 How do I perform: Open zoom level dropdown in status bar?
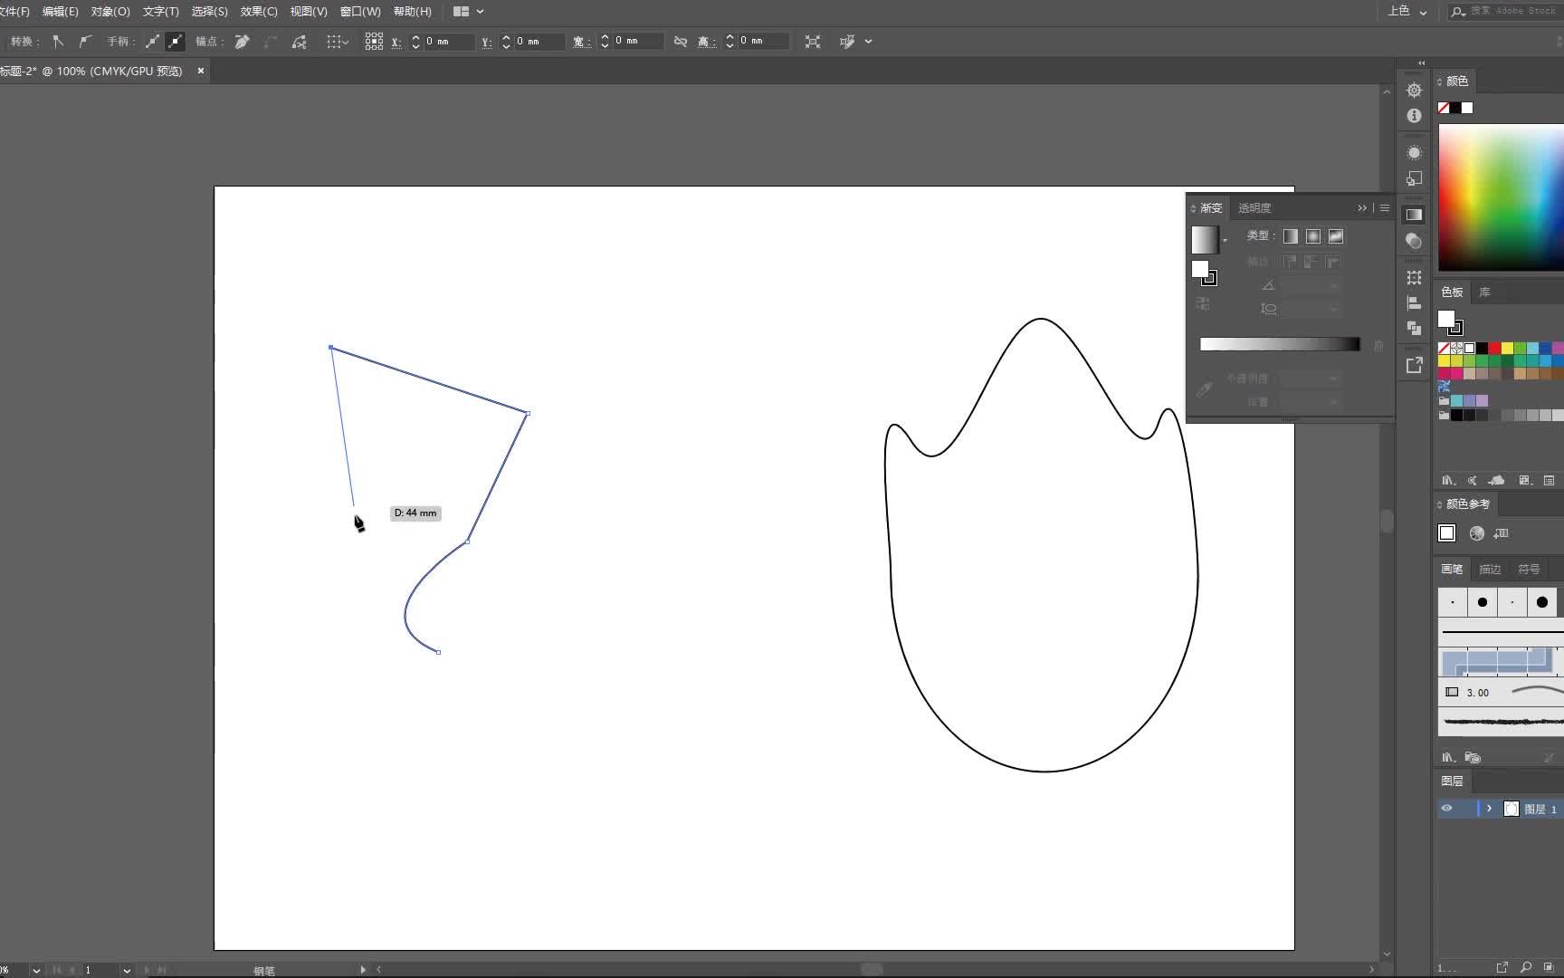[x=36, y=970]
